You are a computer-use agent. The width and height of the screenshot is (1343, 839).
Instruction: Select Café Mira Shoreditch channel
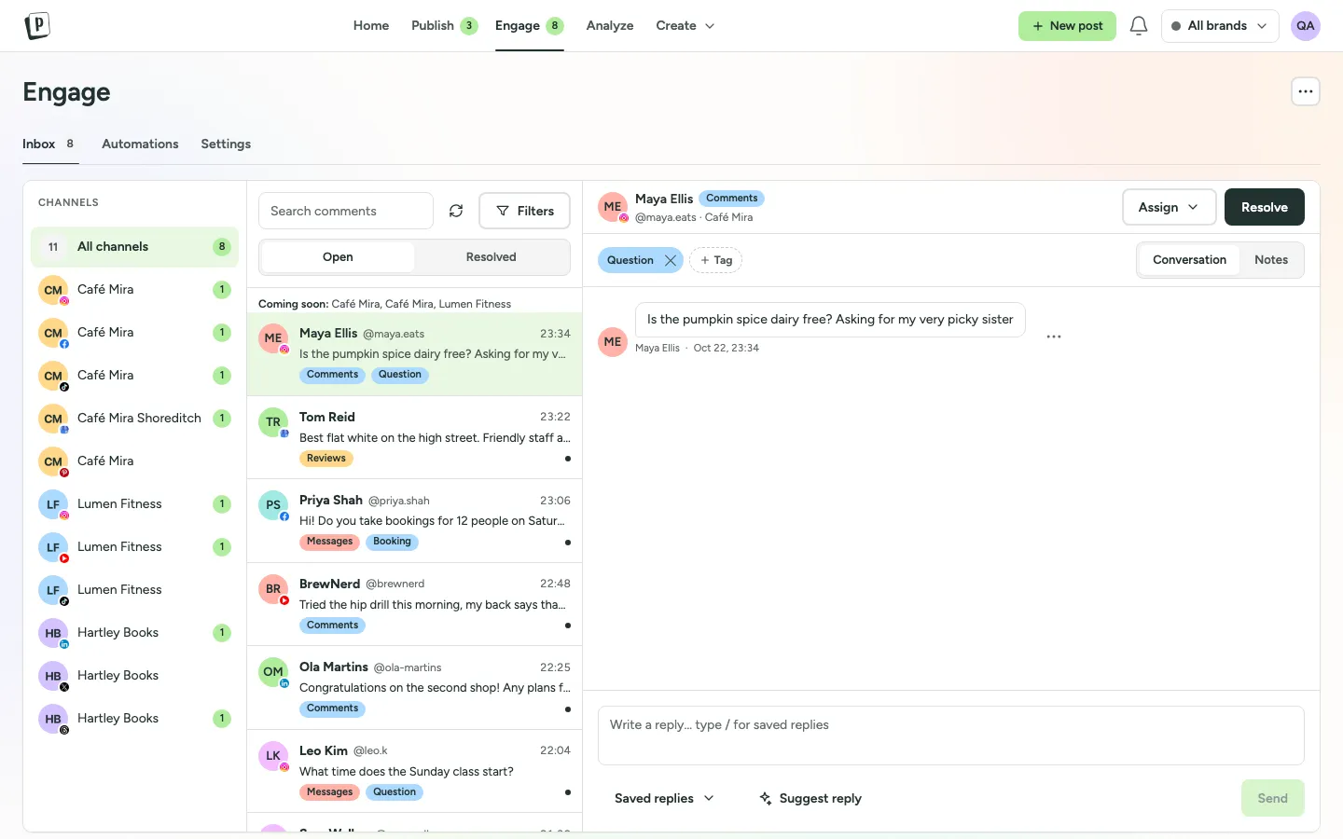click(x=134, y=418)
